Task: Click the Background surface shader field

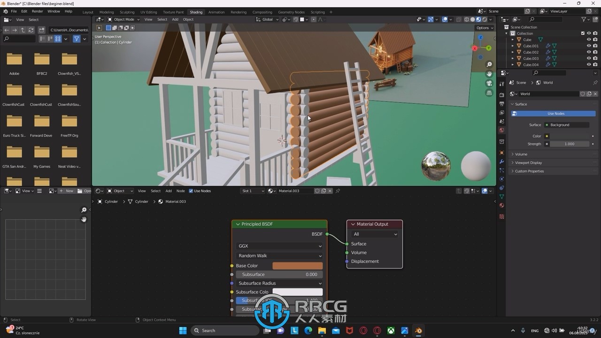Action: click(x=567, y=125)
